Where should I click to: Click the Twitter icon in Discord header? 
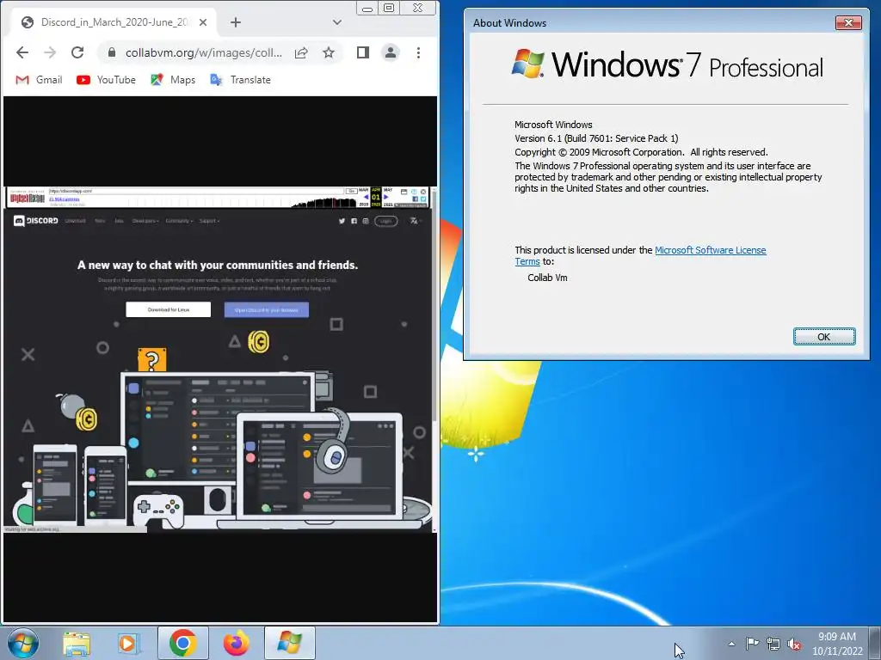click(x=342, y=221)
